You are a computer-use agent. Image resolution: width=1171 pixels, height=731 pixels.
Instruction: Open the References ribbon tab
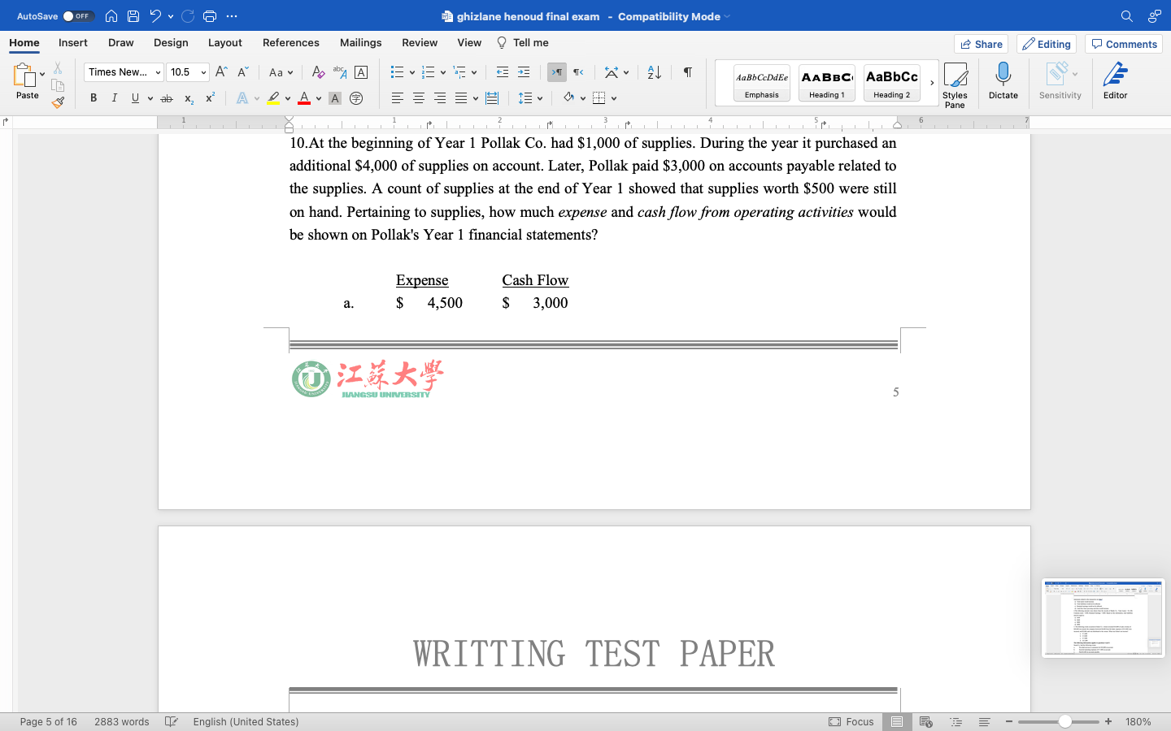(290, 42)
